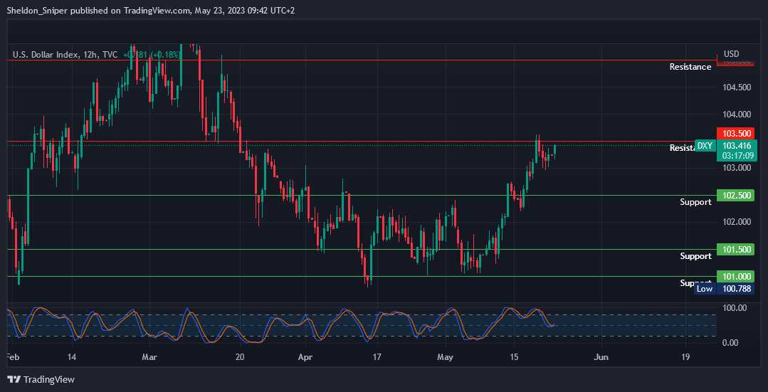
Task: Click the May date on time axis
Action: coord(446,356)
